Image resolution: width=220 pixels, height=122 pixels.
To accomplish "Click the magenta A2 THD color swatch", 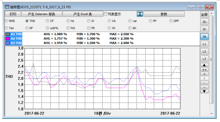I will pos(7,39).
